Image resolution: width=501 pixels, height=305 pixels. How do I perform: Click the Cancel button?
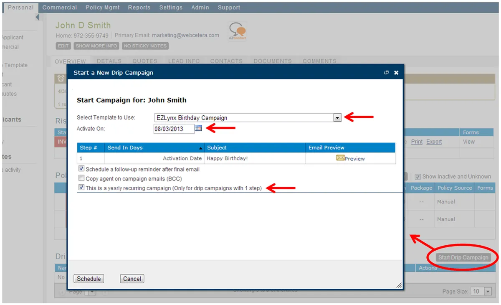[132, 279]
